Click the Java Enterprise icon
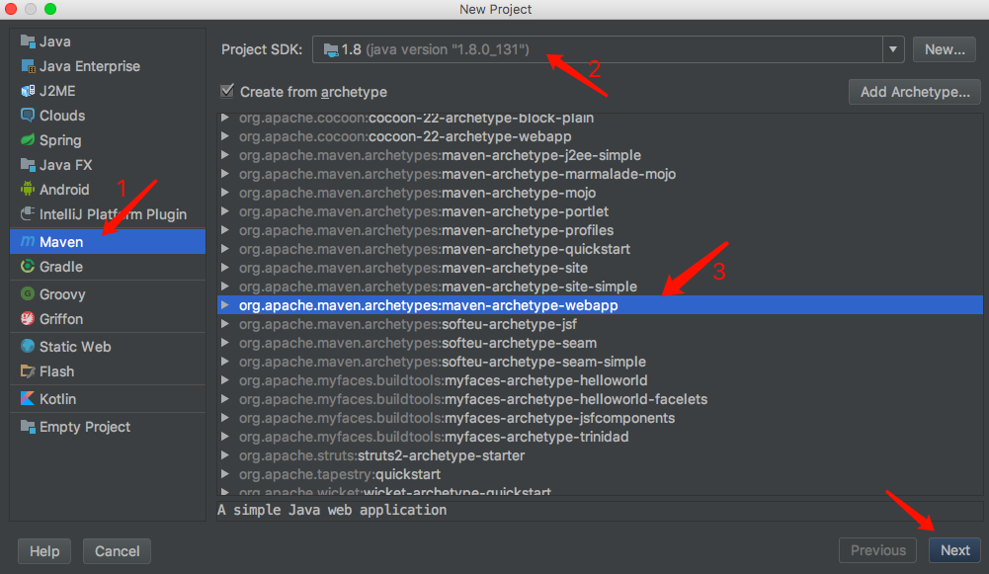989x574 pixels. pyautogui.click(x=28, y=66)
